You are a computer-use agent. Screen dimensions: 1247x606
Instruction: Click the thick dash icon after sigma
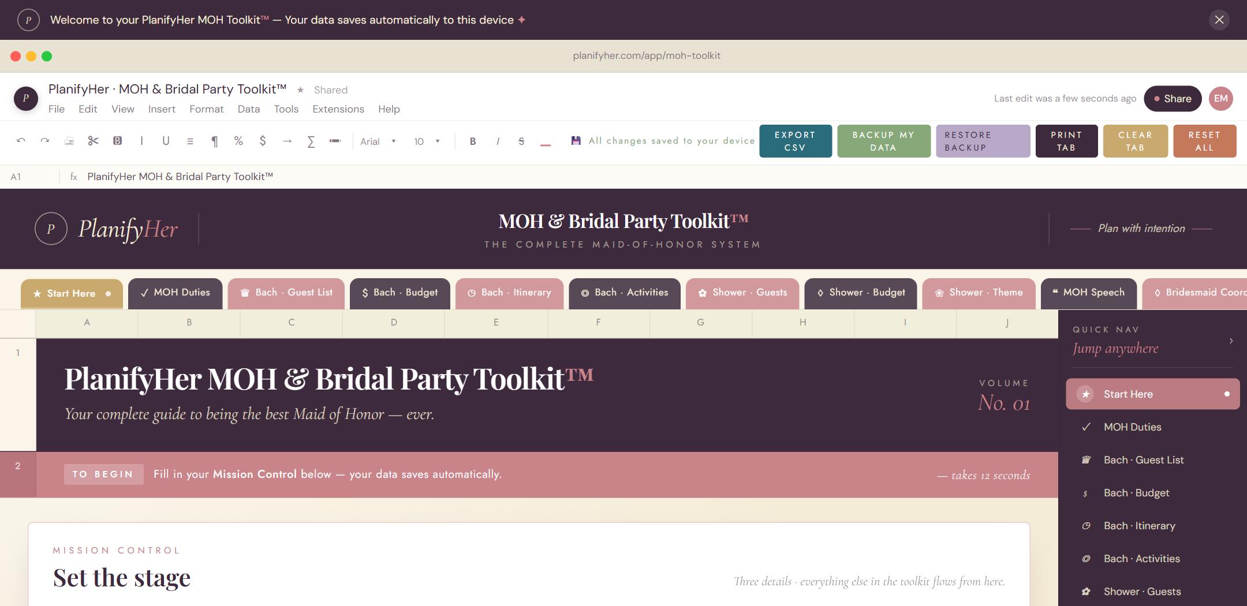point(335,141)
